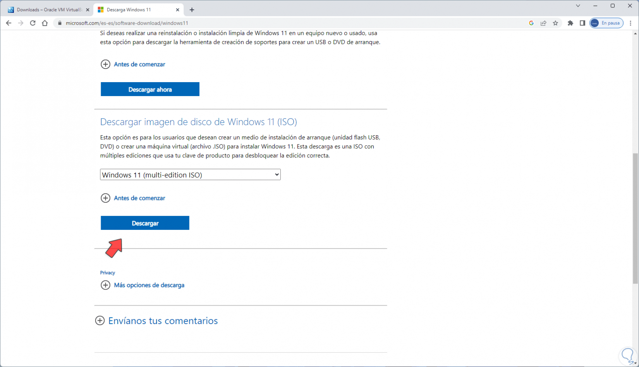This screenshot has width=639, height=367.
Task: Click heading 'Descargar imagen de disco de Windows 11 (ISO)'
Action: pos(199,122)
